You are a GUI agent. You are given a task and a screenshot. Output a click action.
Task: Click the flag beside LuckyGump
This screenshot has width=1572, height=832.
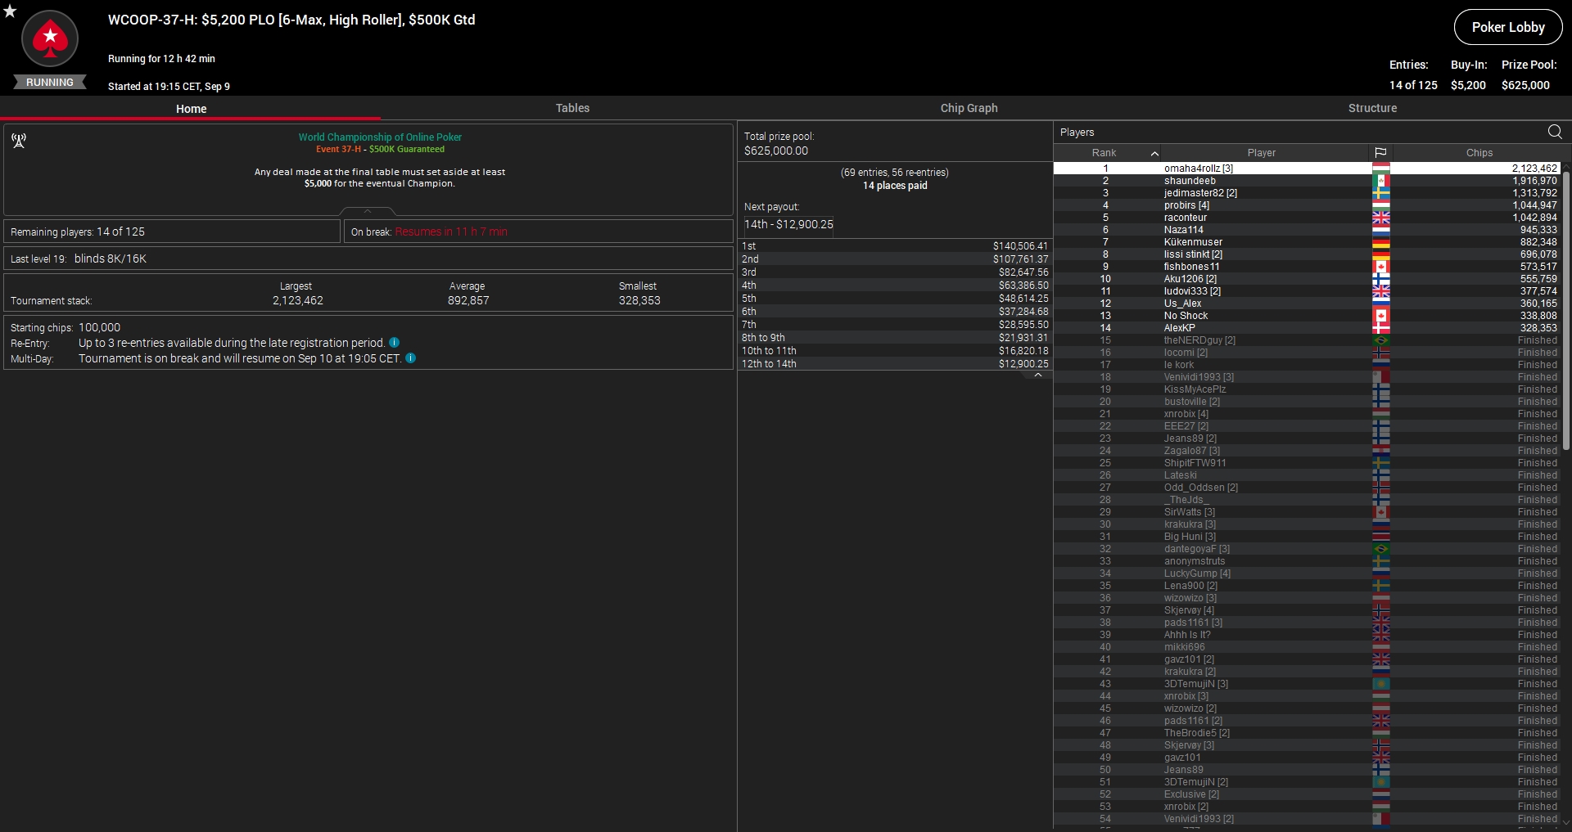tap(1381, 573)
